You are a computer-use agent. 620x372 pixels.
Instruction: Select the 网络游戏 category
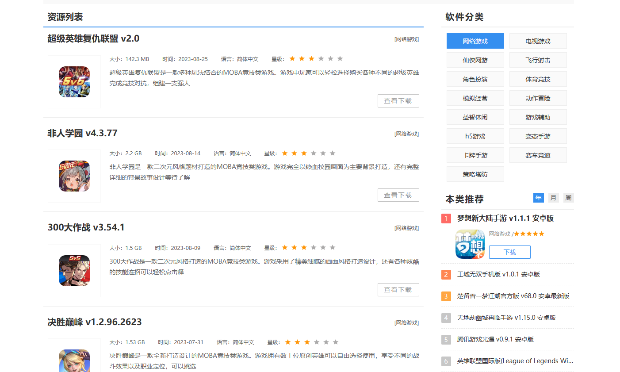pos(475,41)
